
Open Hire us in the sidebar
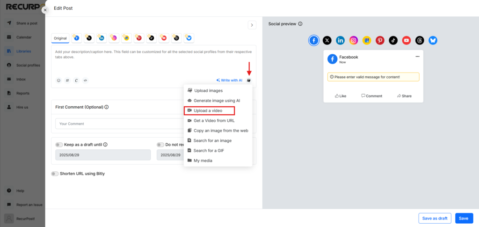[x=22, y=107]
